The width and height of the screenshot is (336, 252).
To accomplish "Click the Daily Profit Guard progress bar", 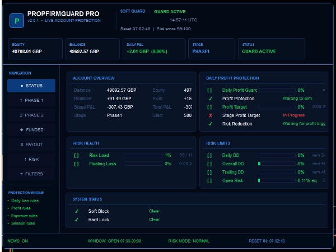I will pos(277,90).
